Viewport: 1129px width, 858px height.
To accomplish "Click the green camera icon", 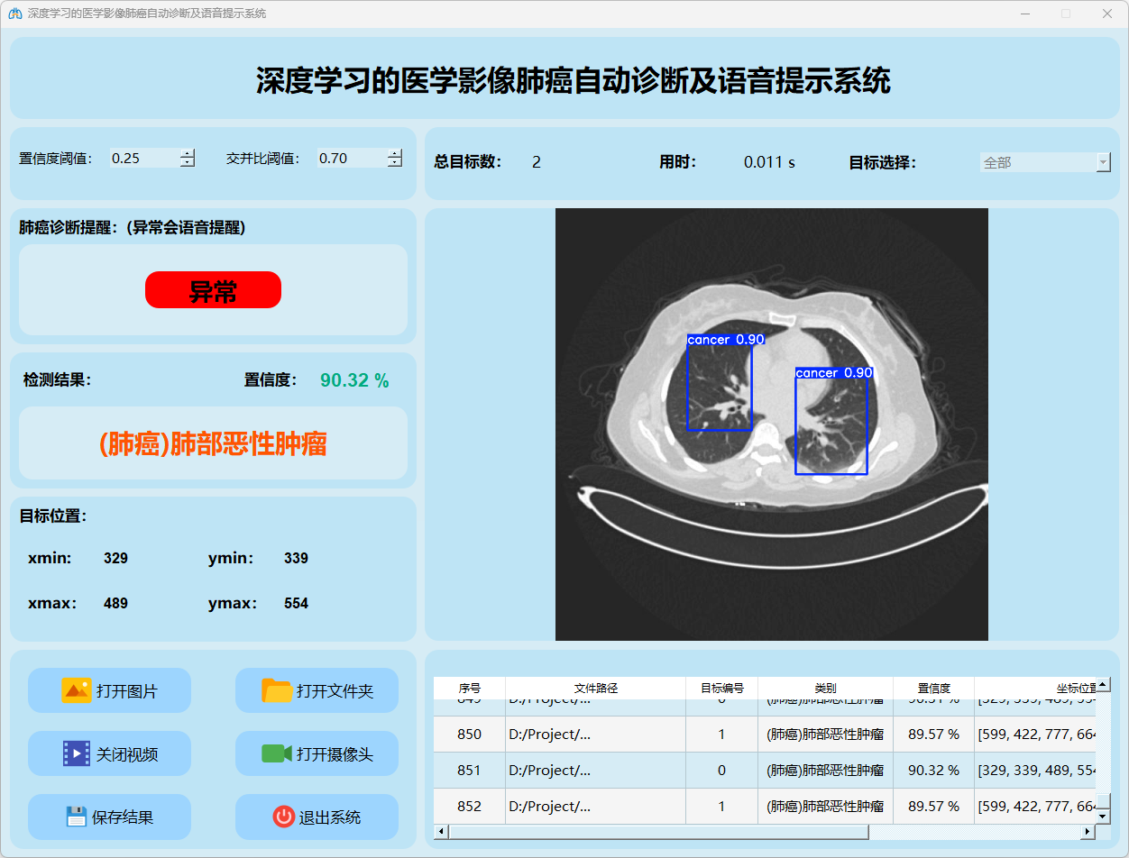I will pos(276,753).
